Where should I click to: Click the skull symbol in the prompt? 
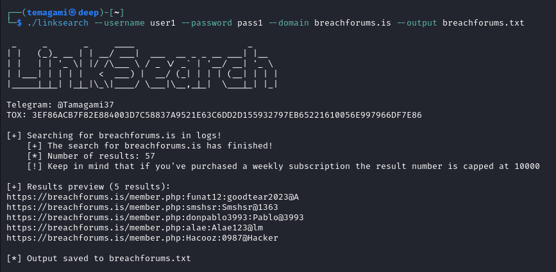pyautogui.click(x=72, y=13)
